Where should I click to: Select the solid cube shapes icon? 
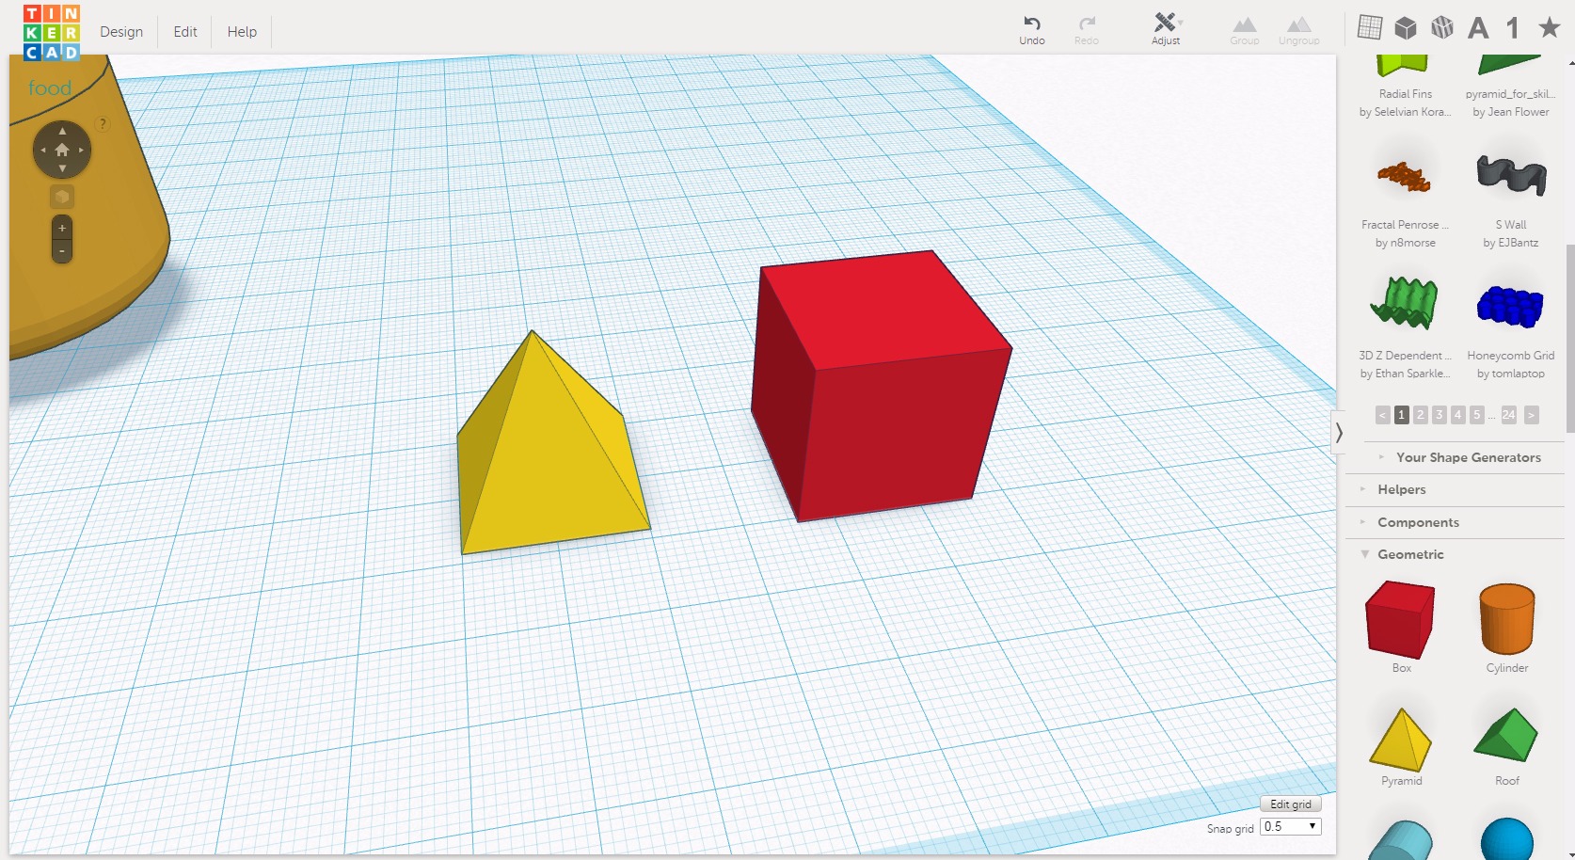coord(1406,28)
